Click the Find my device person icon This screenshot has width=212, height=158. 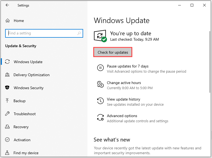[x=7, y=153]
